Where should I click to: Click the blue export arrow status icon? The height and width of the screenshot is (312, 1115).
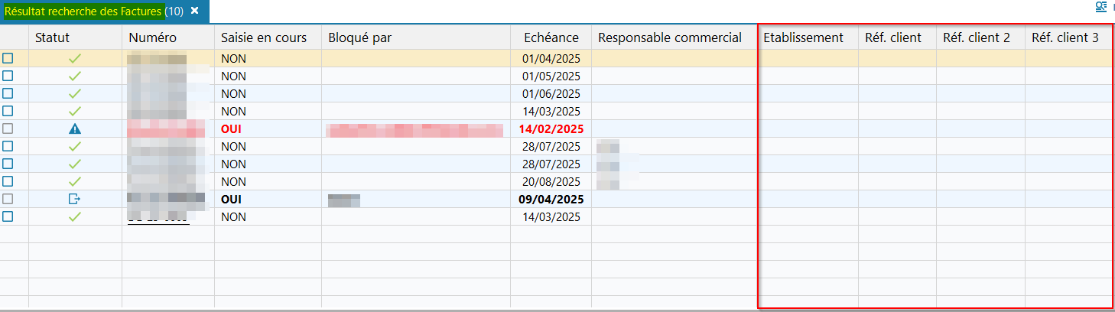point(75,199)
